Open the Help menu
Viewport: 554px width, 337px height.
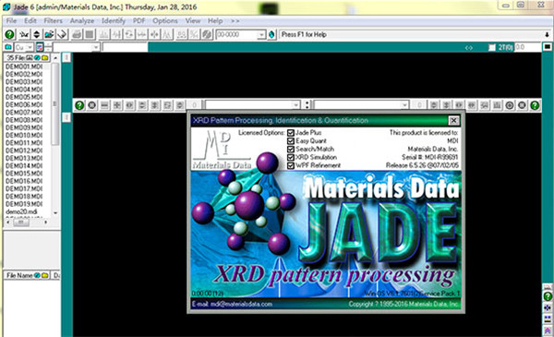tap(215, 21)
